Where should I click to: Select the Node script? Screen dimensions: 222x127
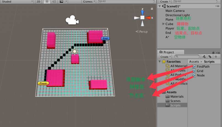tap(201, 75)
